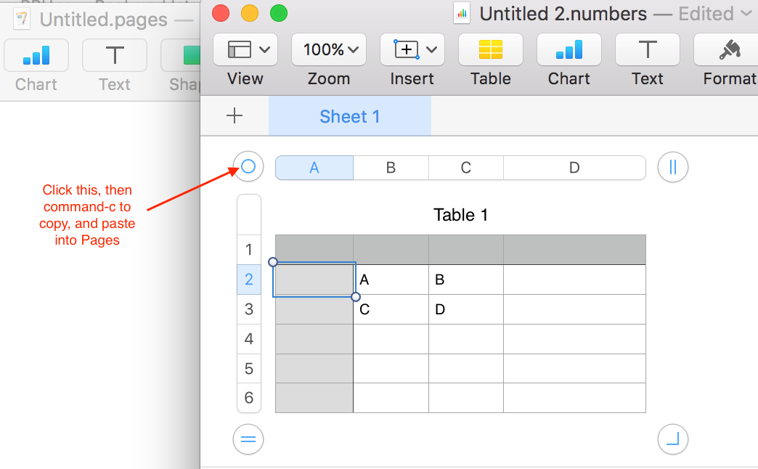Click the Text icon in Numbers toolbar
Screen dimensions: 758x469
647,50
